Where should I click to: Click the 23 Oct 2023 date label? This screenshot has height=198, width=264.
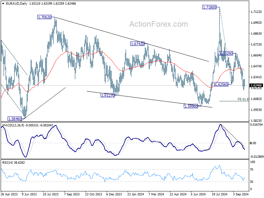[x=93, y=194]
